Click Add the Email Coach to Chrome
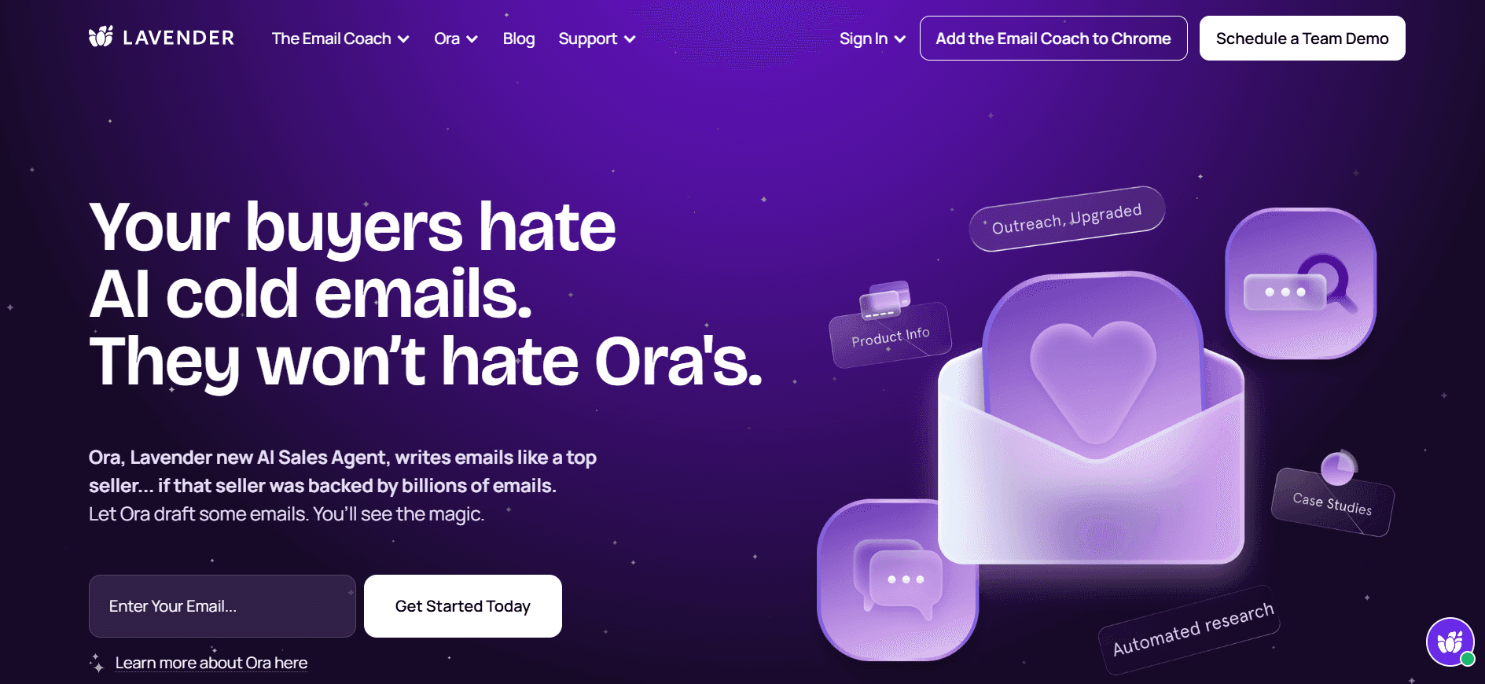Viewport: 1485px width, 684px height. [1053, 39]
